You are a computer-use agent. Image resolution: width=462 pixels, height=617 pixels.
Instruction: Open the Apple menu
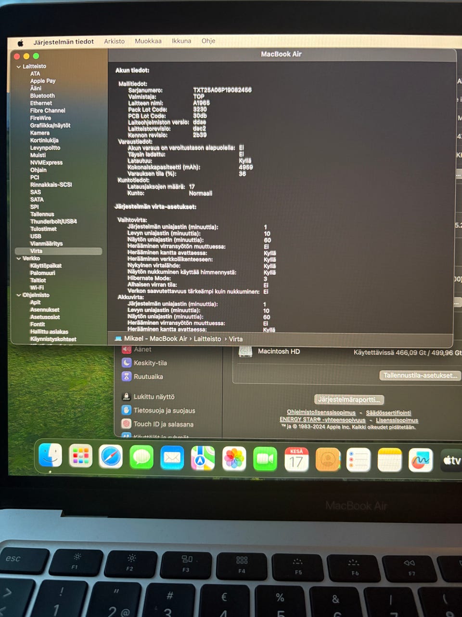pyautogui.click(x=21, y=42)
